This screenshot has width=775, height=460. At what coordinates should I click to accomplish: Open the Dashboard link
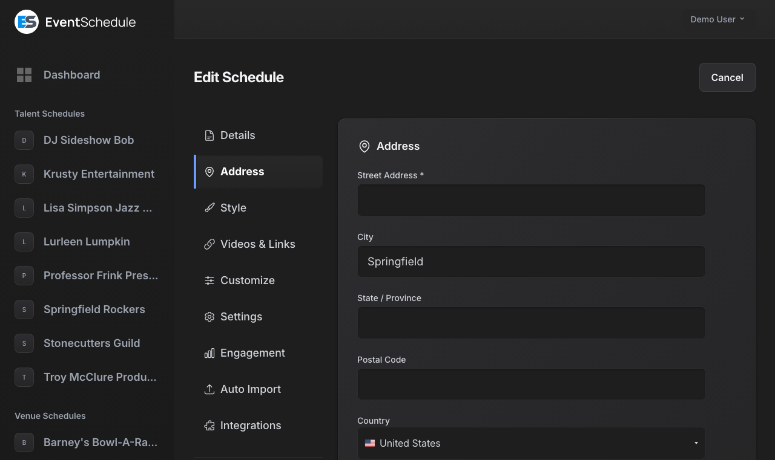pyautogui.click(x=71, y=75)
